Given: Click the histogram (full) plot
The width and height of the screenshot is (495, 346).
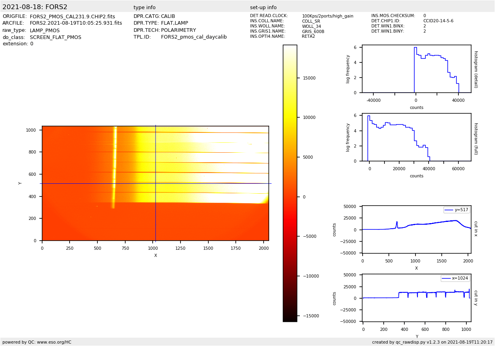Looking at the screenshot, I should pyautogui.click(x=416, y=138).
